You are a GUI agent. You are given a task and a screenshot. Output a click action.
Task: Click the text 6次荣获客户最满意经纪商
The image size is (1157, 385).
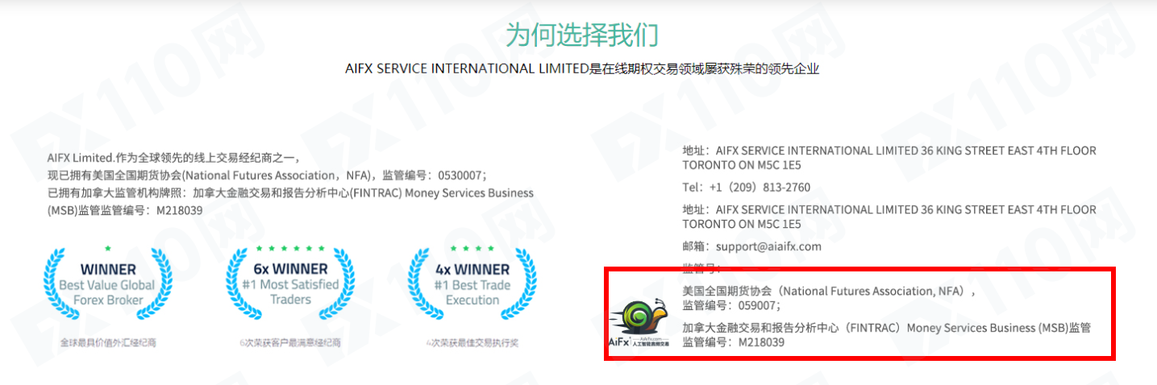click(x=290, y=342)
